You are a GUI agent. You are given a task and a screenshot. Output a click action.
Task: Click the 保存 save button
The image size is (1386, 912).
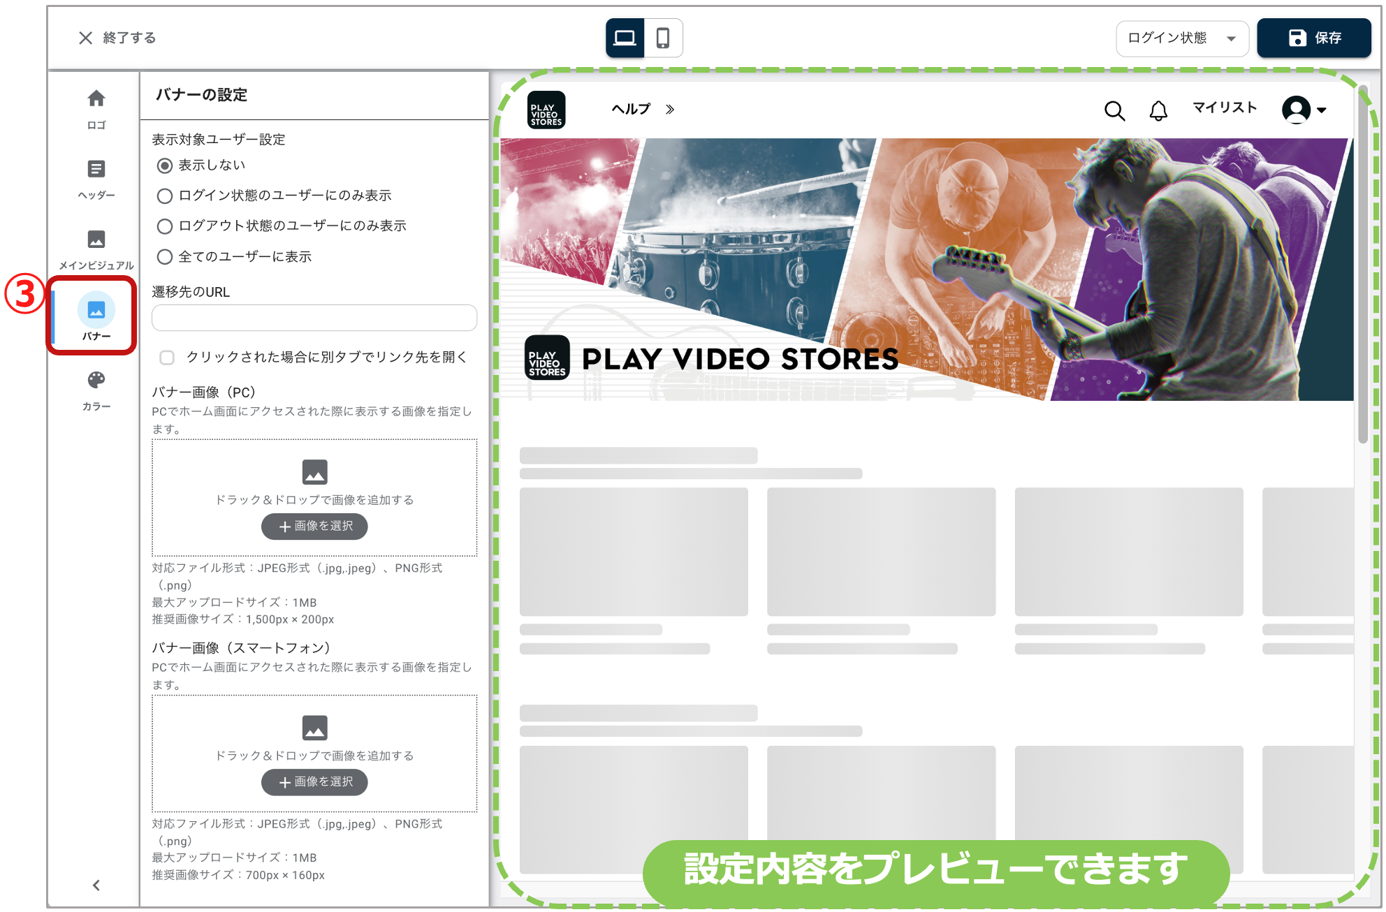1314,38
